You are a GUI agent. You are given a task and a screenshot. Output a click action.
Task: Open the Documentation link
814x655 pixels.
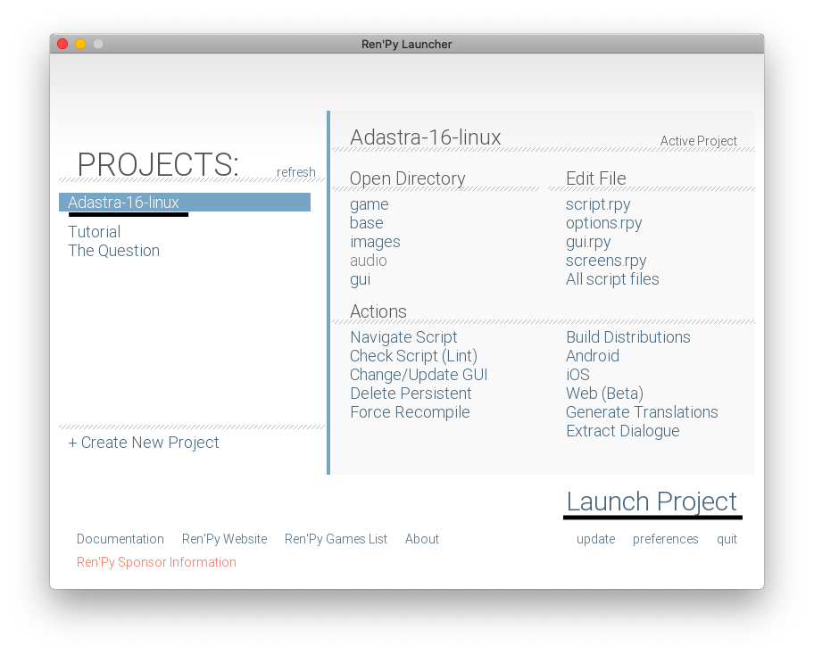(x=120, y=539)
